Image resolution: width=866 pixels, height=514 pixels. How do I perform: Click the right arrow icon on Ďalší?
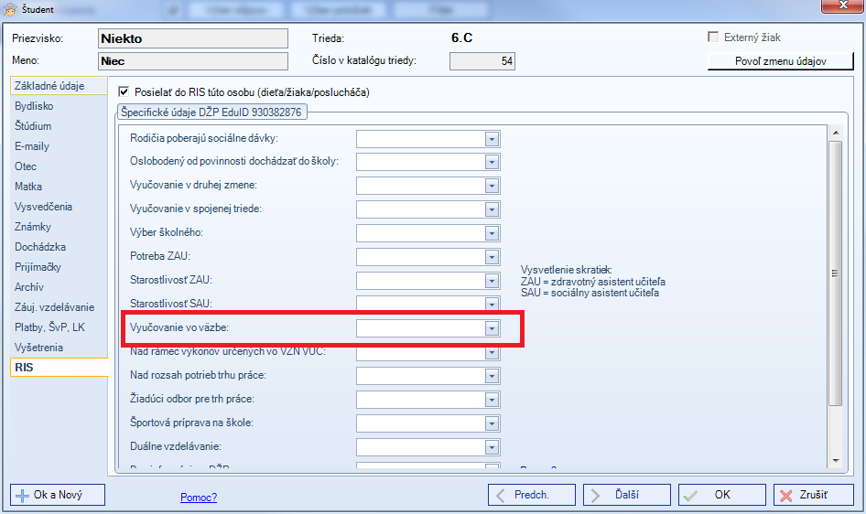[x=596, y=495]
